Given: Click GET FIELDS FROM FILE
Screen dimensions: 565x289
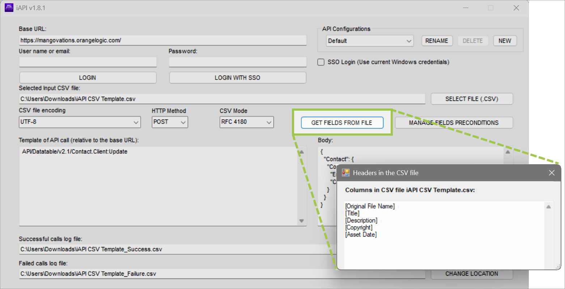Looking at the screenshot, I should click(341, 123).
